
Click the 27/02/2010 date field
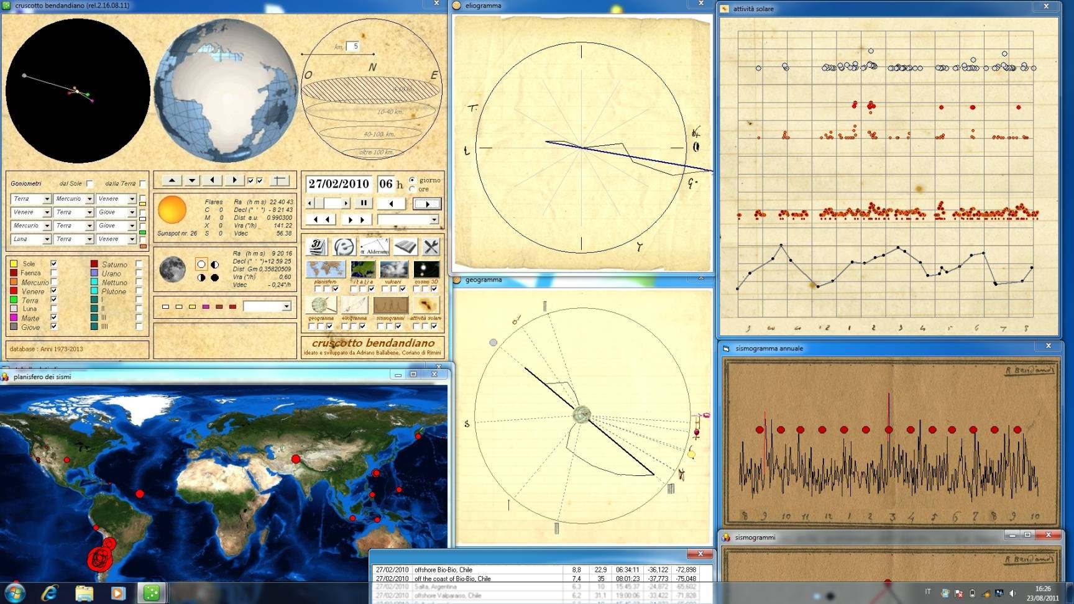[x=339, y=184]
